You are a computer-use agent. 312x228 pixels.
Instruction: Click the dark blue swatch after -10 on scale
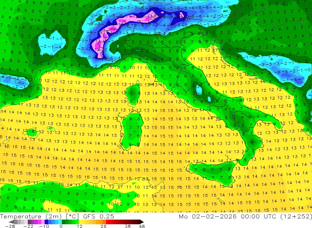[46, 222]
